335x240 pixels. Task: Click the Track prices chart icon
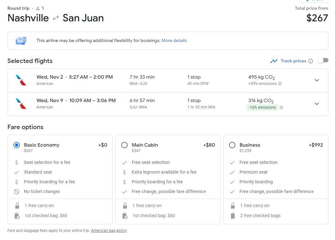(x=274, y=61)
